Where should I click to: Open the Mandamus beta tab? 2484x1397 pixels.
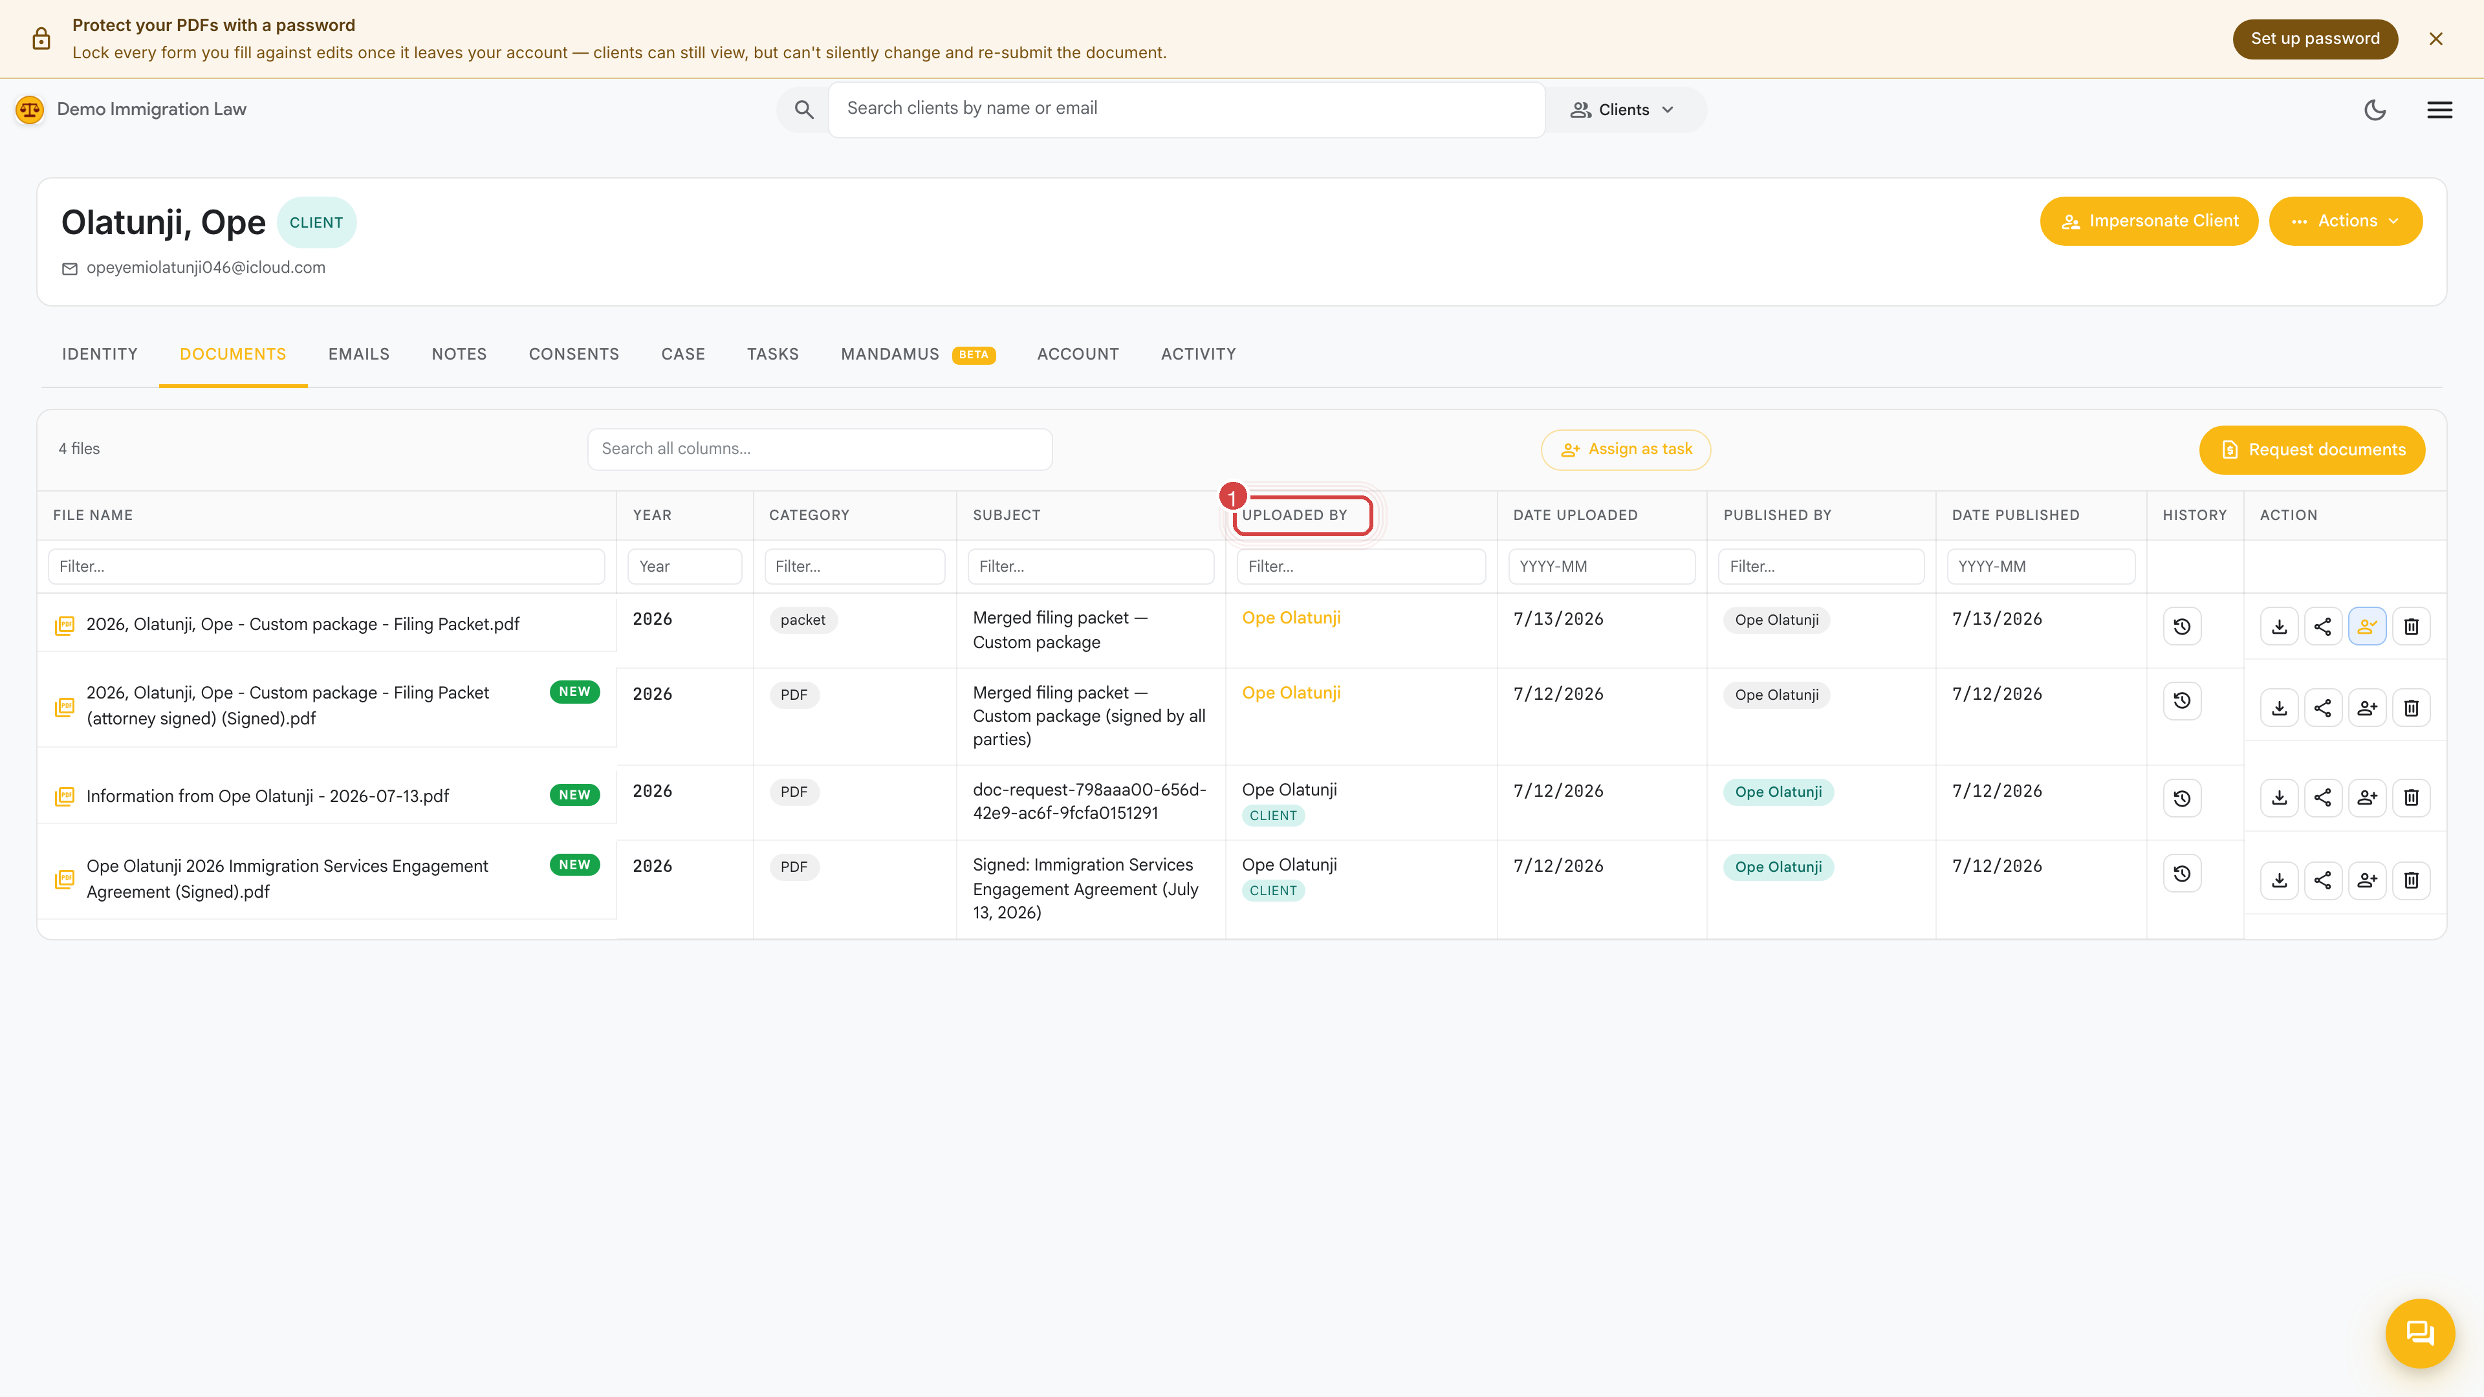click(918, 354)
